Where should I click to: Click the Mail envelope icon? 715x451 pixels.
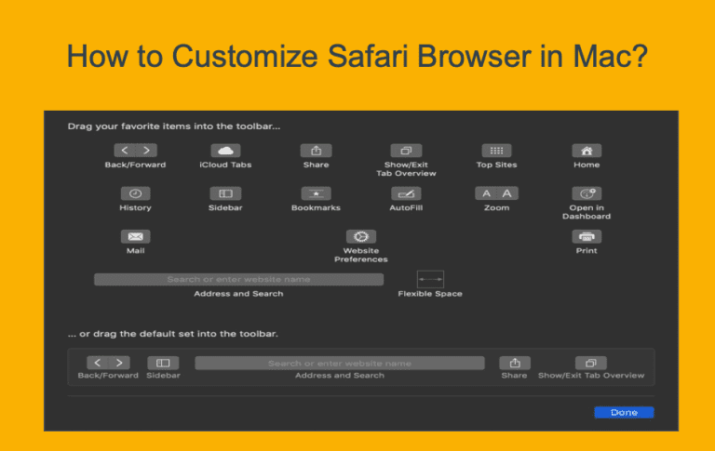click(x=135, y=236)
